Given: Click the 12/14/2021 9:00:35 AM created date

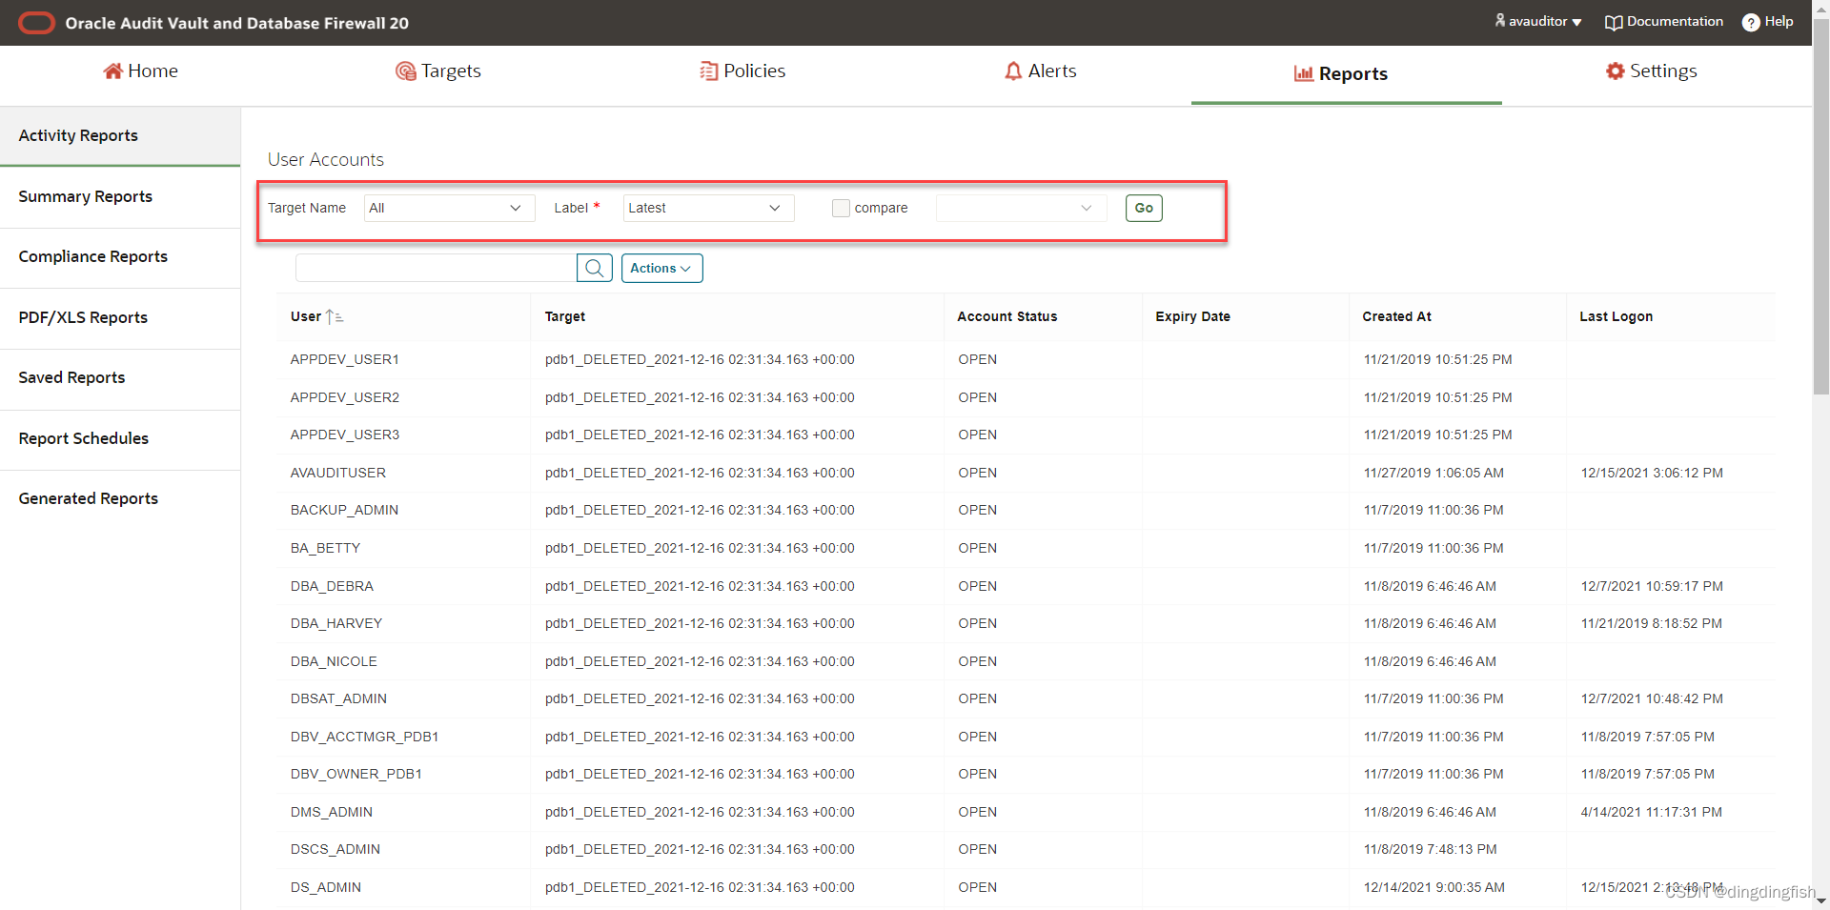Looking at the screenshot, I should 1434,887.
